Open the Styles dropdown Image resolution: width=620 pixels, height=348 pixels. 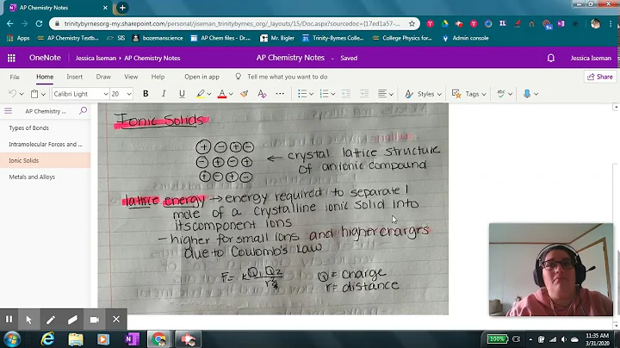(423, 94)
